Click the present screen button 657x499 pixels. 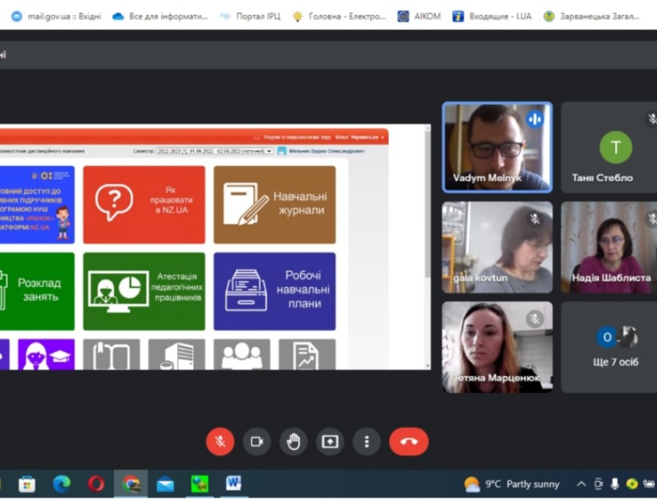(x=330, y=442)
